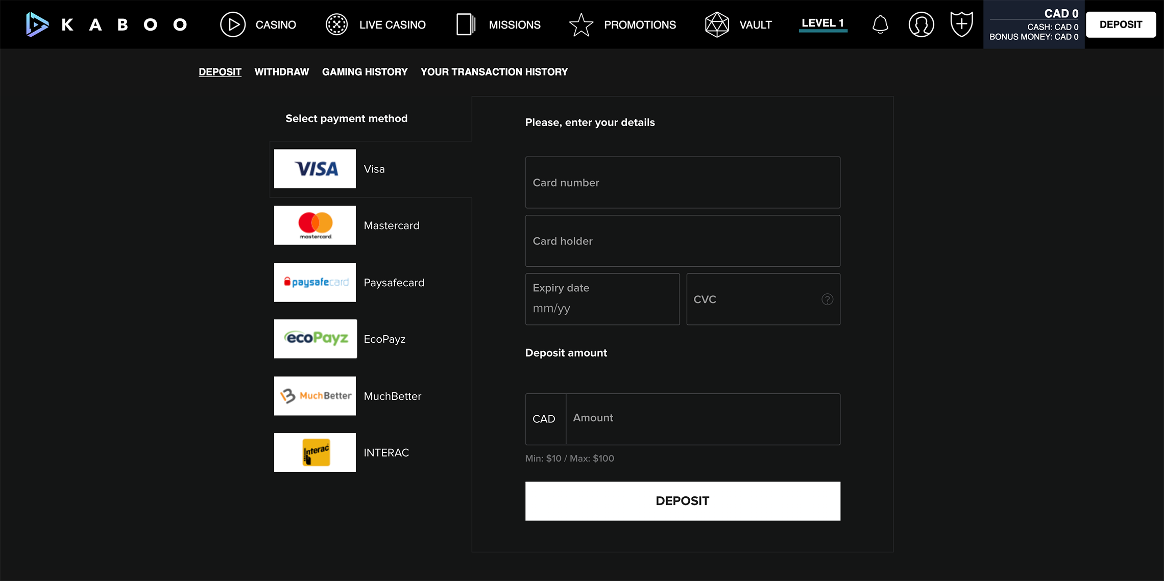Select the Interac logo thumbnail

coord(315,452)
